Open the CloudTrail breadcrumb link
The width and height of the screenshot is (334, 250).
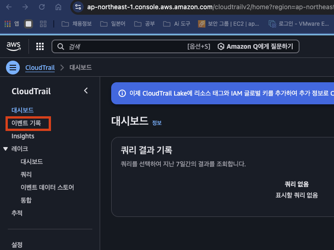coord(40,68)
